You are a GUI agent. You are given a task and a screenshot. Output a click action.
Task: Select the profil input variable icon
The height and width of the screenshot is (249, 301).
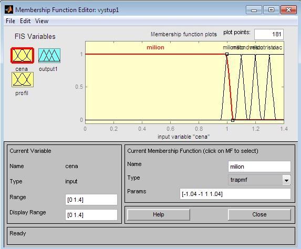click(x=23, y=79)
